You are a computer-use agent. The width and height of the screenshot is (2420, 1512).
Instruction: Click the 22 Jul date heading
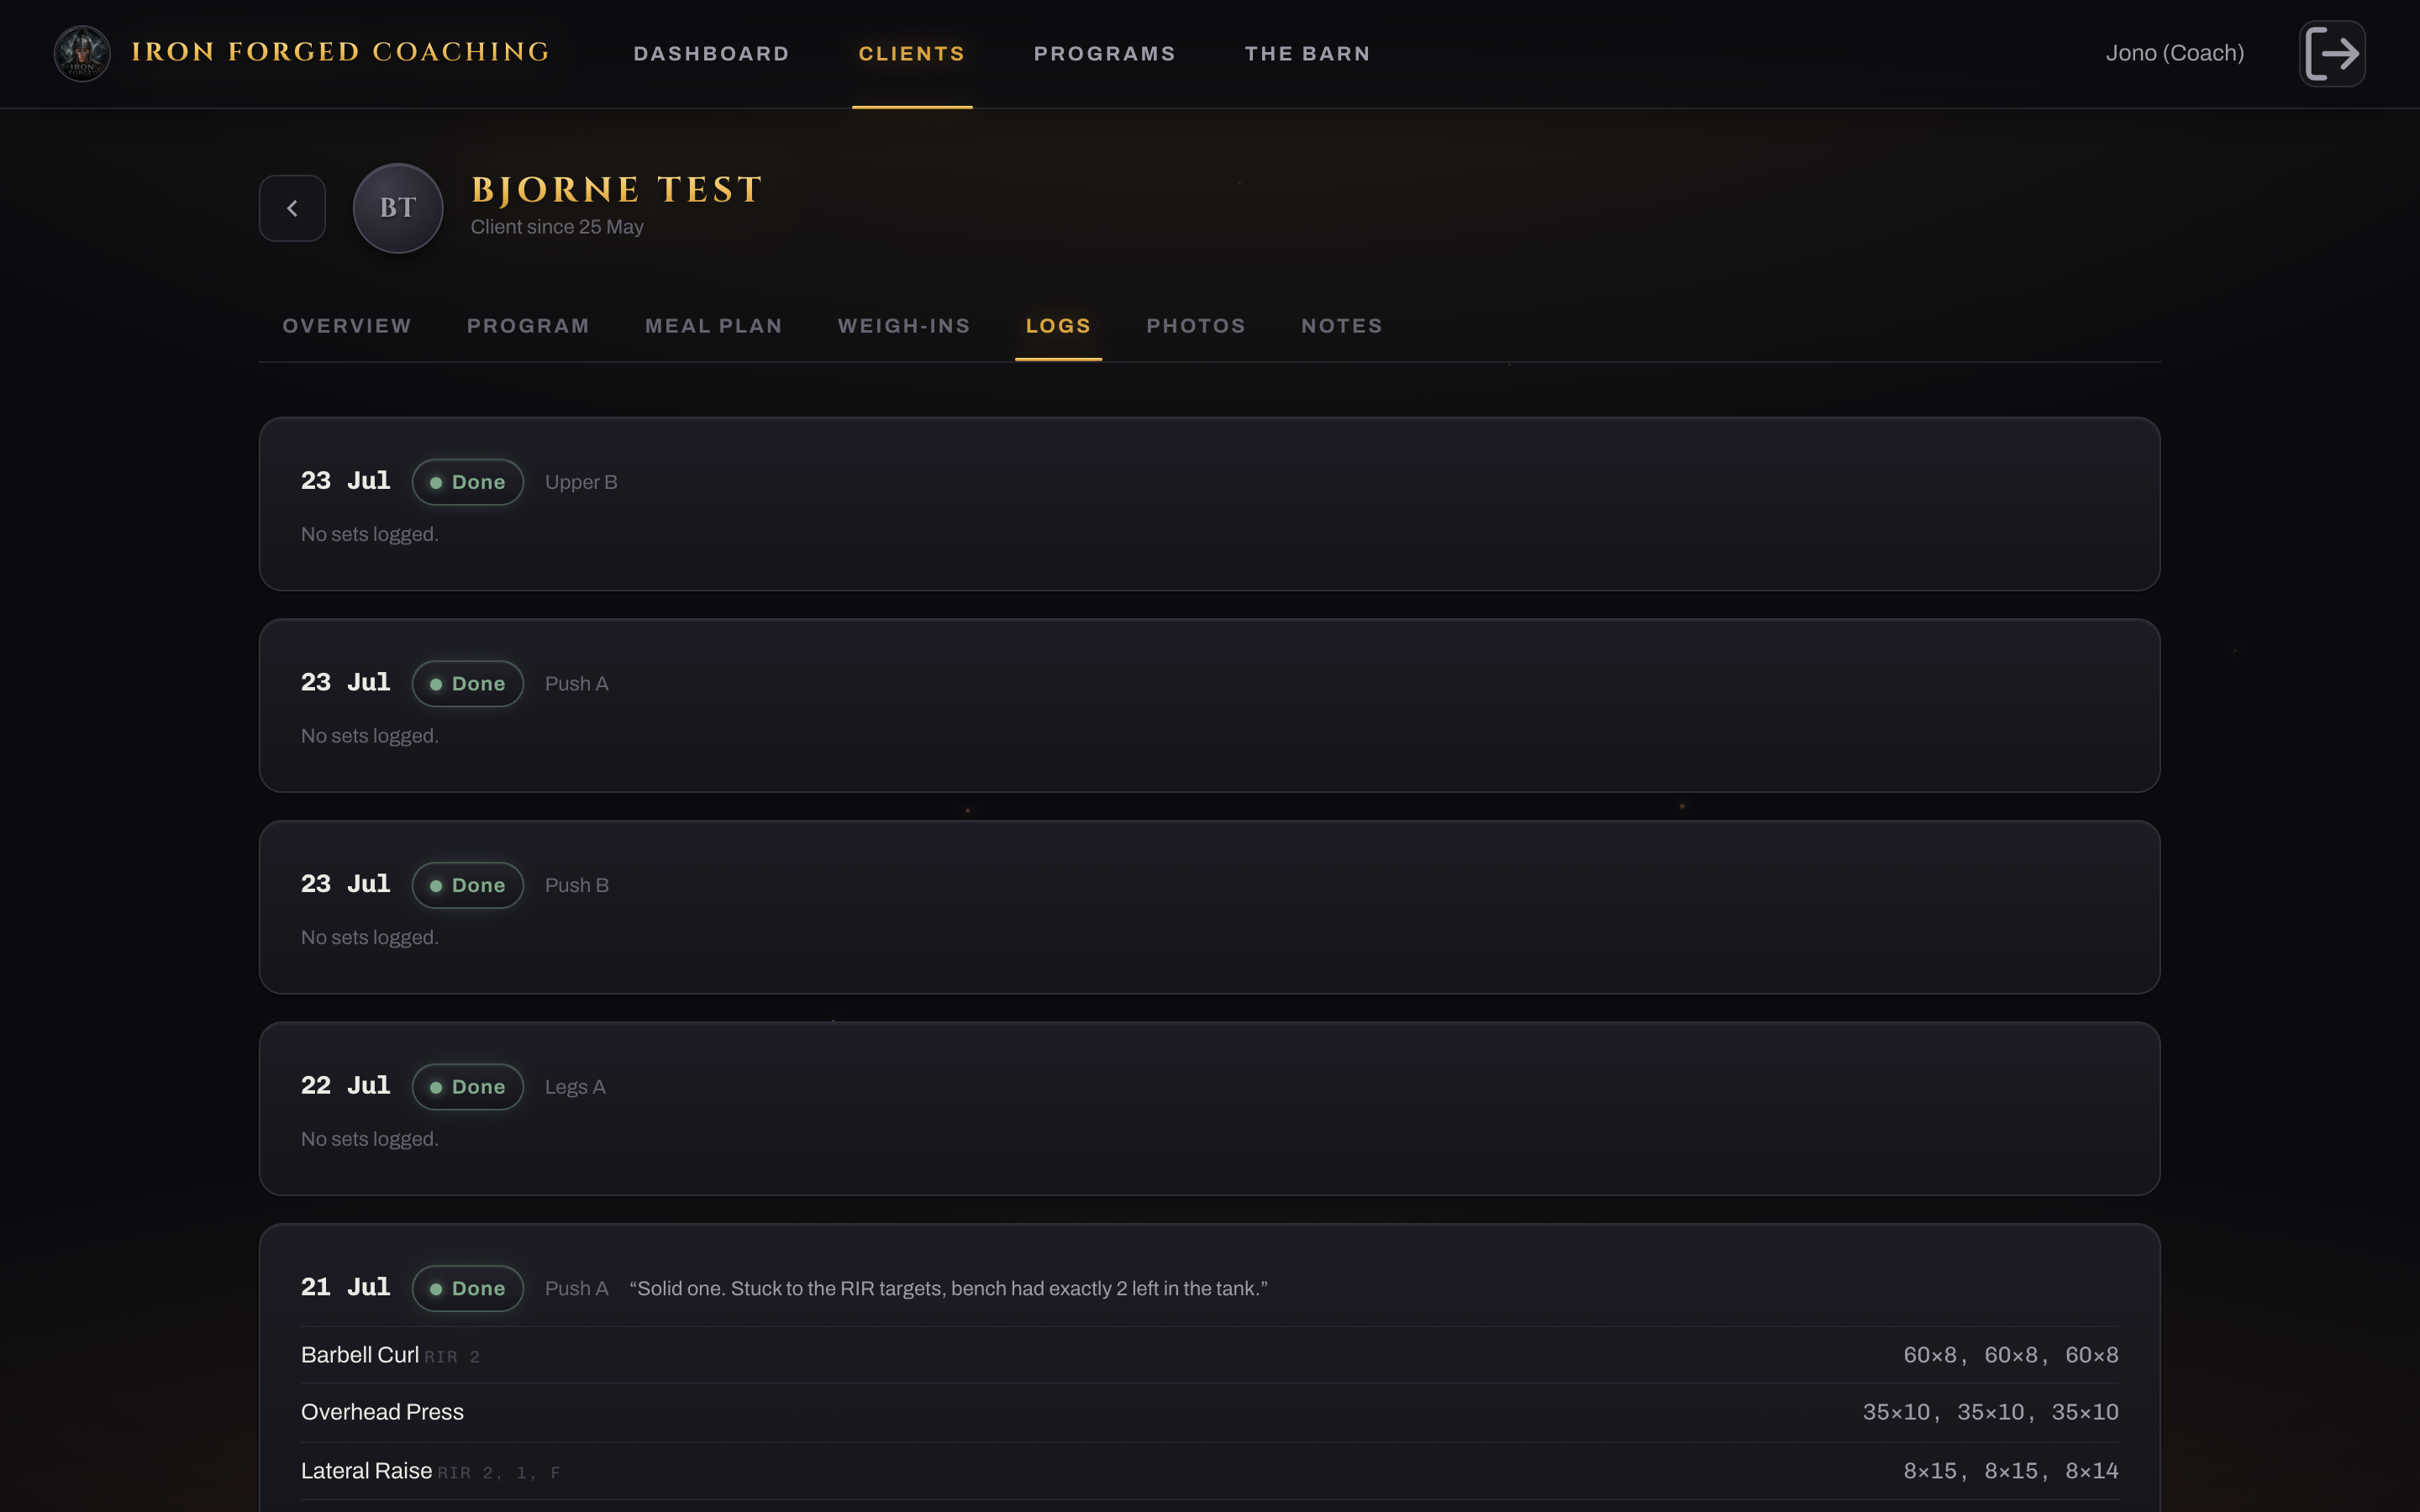(345, 1086)
